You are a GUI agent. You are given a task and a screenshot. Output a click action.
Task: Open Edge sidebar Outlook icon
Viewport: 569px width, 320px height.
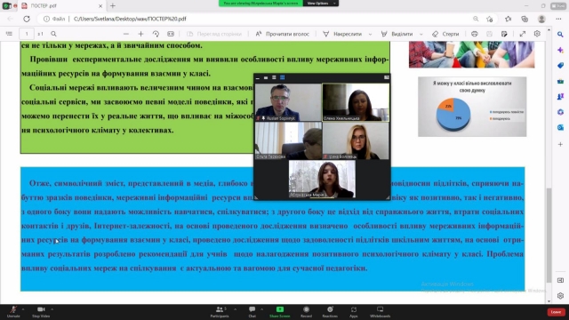click(x=560, y=127)
